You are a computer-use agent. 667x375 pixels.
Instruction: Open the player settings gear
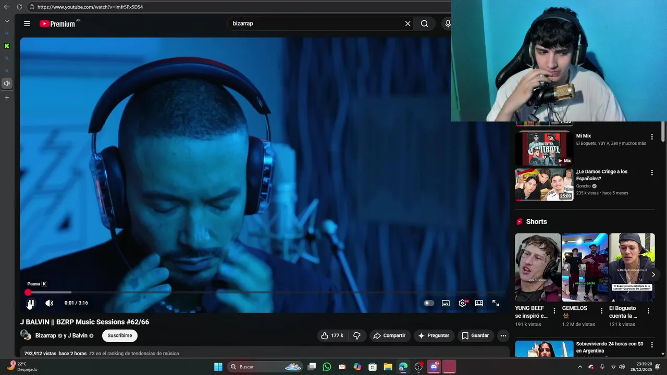coord(462,303)
